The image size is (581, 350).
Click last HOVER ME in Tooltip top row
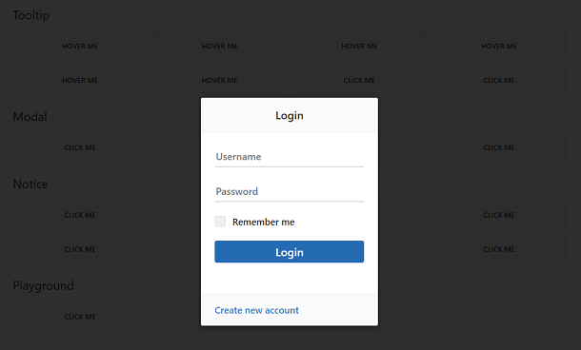pyautogui.click(x=499, y=46)
